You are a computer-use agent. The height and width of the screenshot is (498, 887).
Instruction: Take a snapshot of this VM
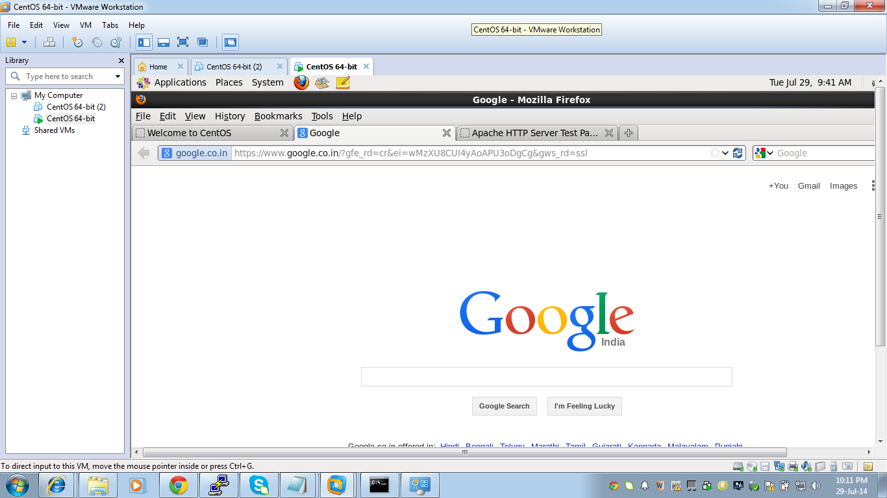[x=77, y=42]
